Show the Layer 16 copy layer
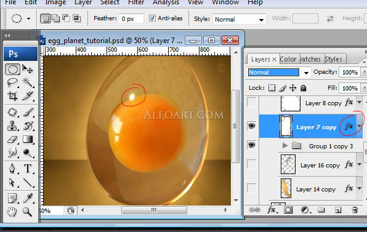Image resolution: width=367 pixels, height=232 pixels. [x=252, y=164]
